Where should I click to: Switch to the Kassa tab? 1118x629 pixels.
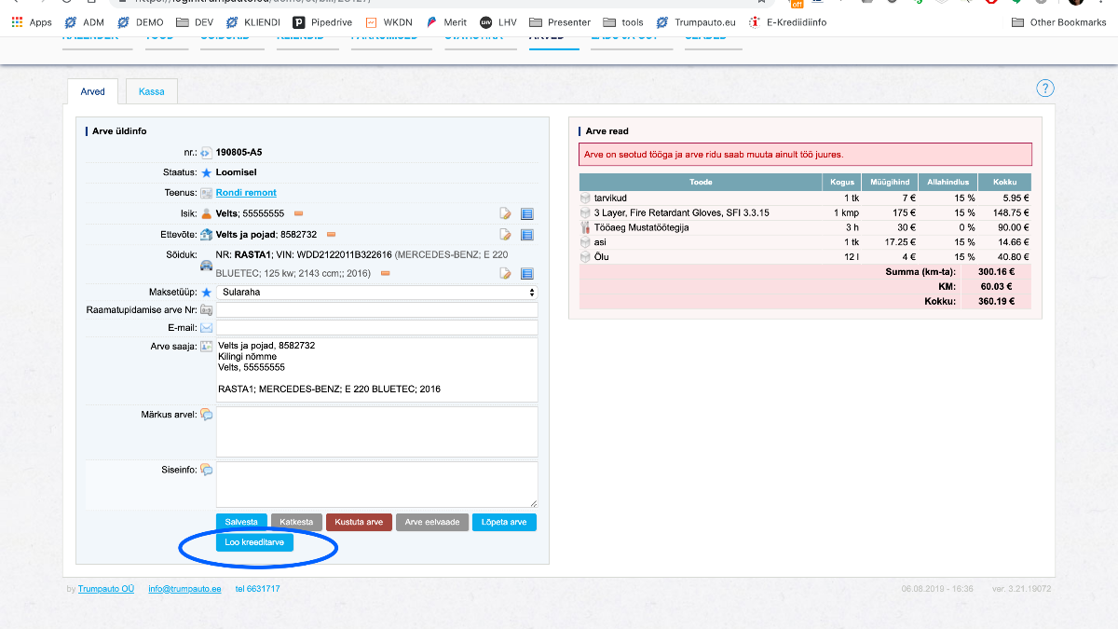tap(152, 91)
